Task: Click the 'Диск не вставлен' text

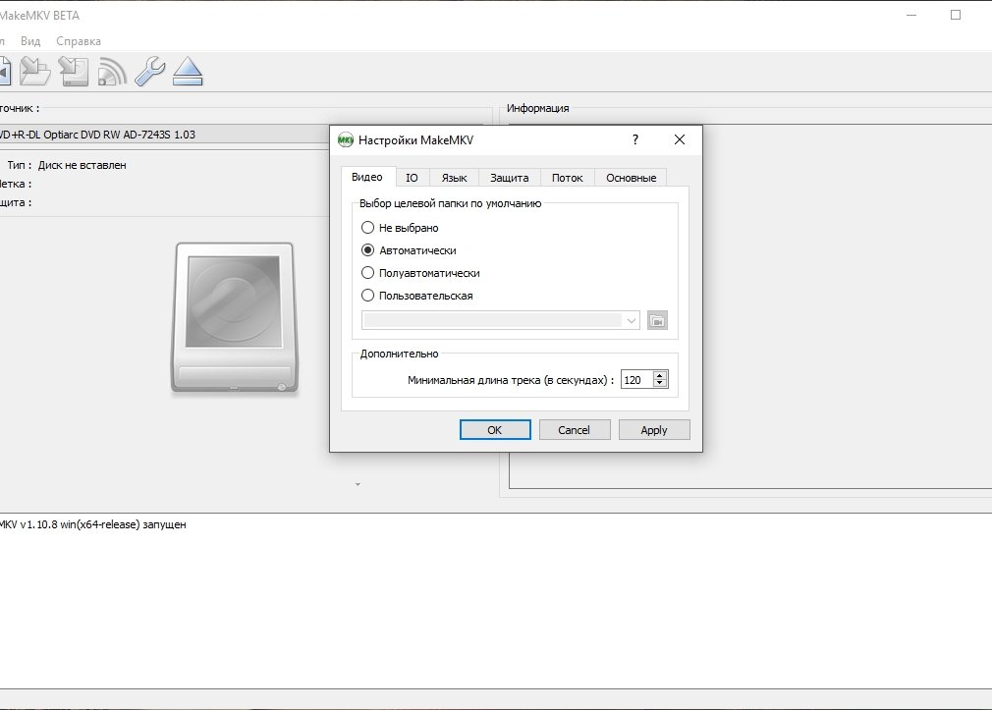Action: coord(83,165)
